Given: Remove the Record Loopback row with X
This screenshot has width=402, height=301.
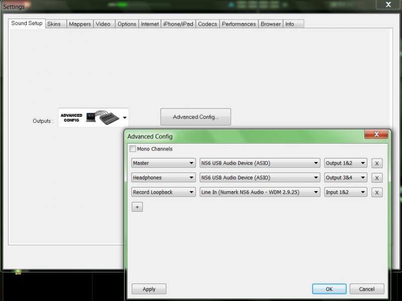Looking at the screenshot, I should [x=377, y=193].
